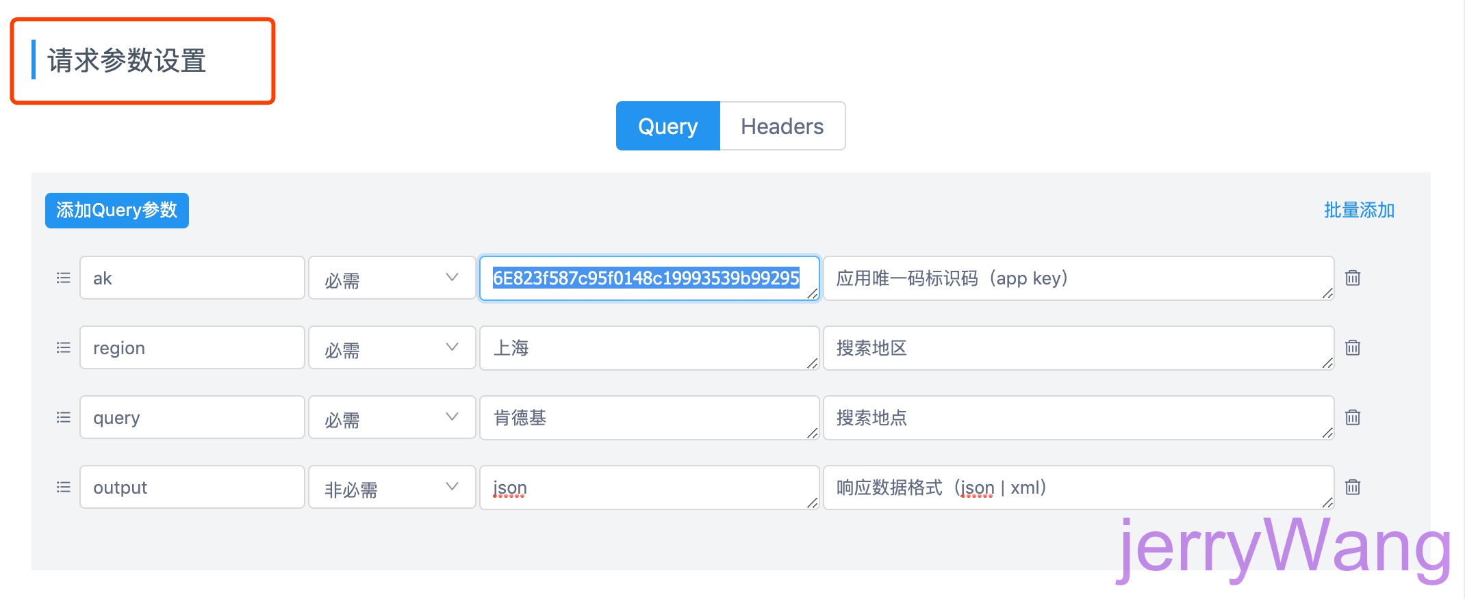Image resolution: width=1465 pixels, height=599 pixels.
Task: Click the region row reorder handle
Action: [63, 348]
